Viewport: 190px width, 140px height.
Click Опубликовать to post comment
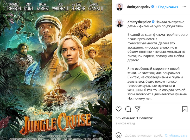coord(176,135)
